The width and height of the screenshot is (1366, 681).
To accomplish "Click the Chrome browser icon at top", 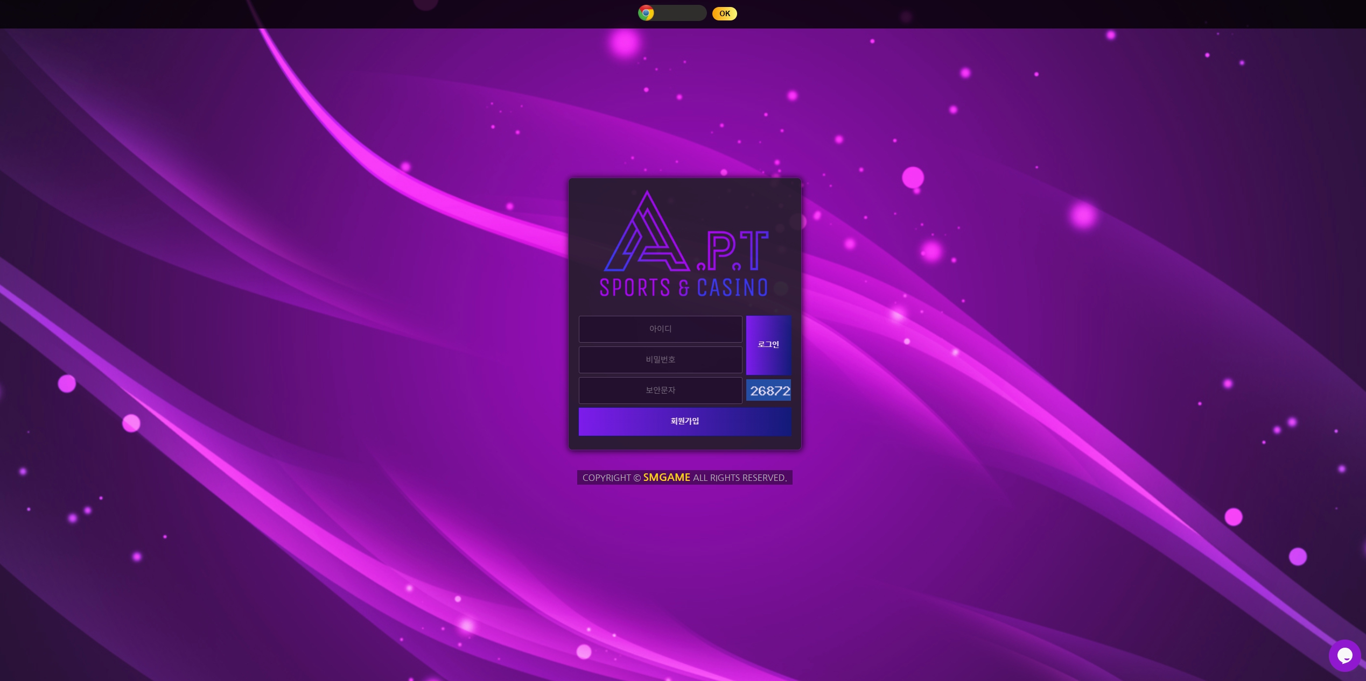I will [x=646, y=13].
